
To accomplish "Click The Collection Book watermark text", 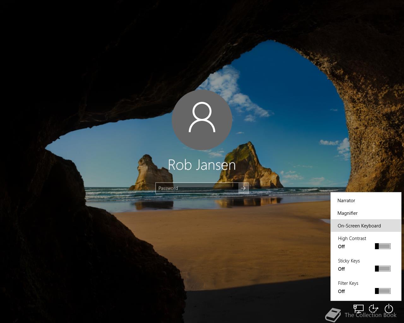I will point(370,315).
